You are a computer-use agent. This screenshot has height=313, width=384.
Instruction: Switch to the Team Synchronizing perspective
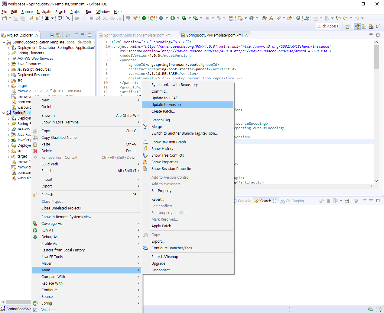pyautogui.click(x=378, y=27)
